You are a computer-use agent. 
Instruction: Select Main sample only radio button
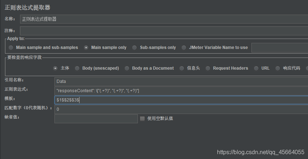[86, 48]
